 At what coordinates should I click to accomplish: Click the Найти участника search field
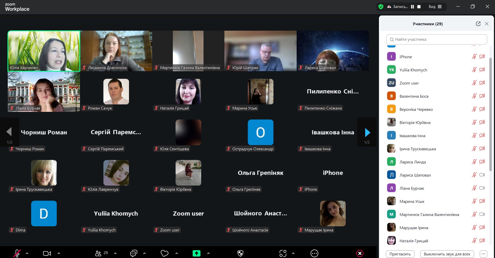coord(436,39)
